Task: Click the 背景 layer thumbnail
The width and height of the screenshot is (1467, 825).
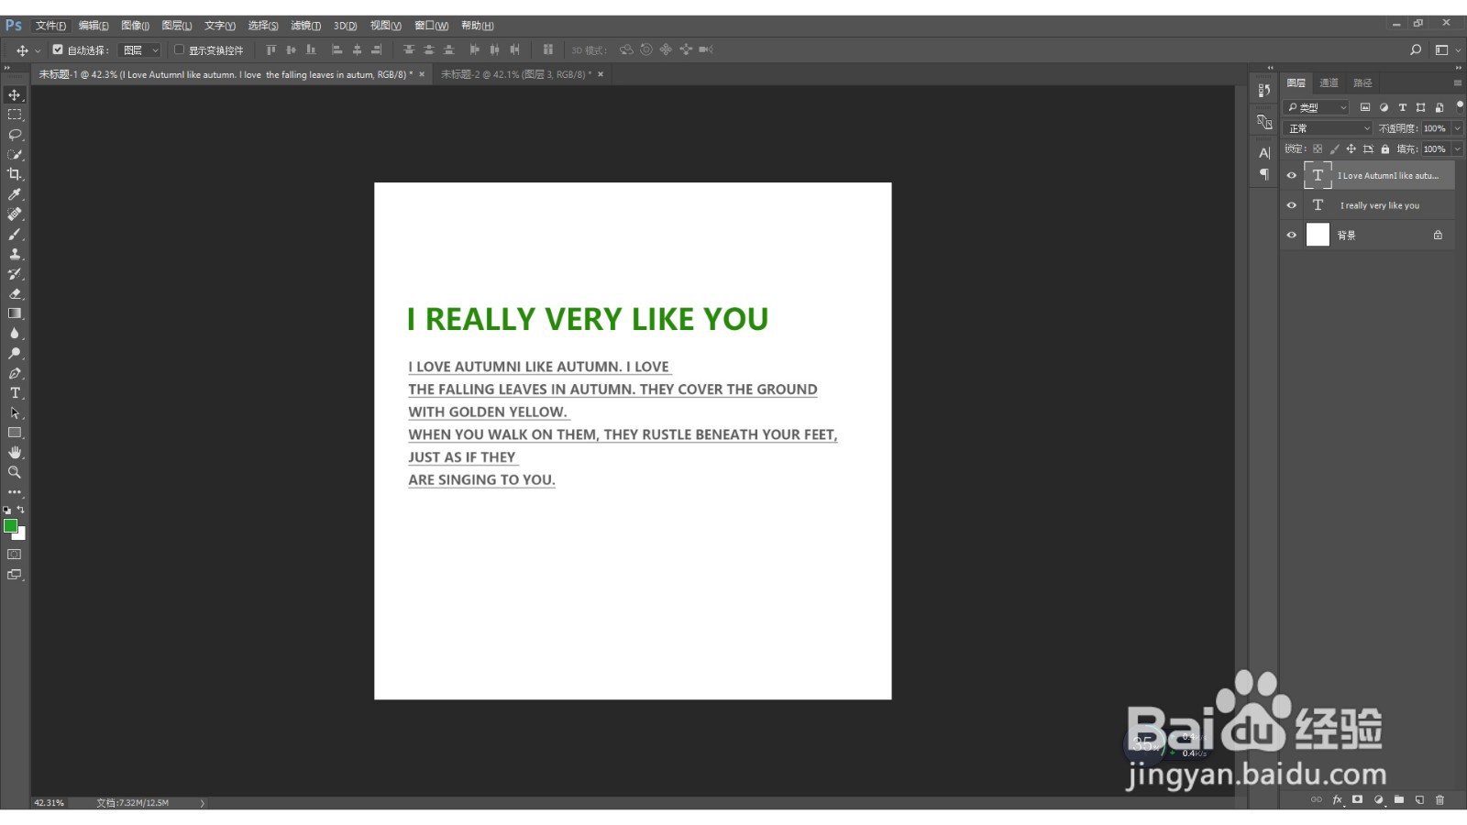Action: 1318,235
